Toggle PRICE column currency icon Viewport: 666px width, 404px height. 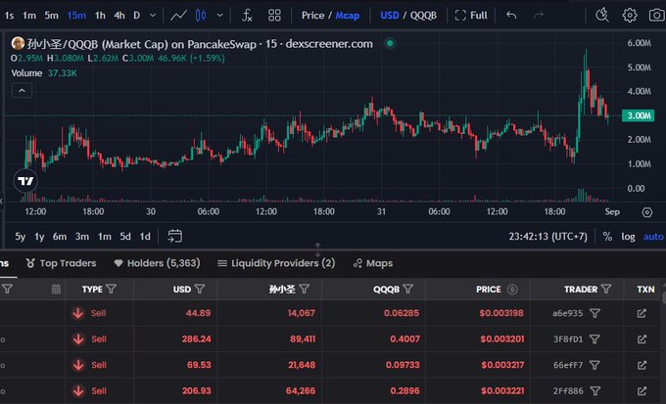(x=512, y=290)
